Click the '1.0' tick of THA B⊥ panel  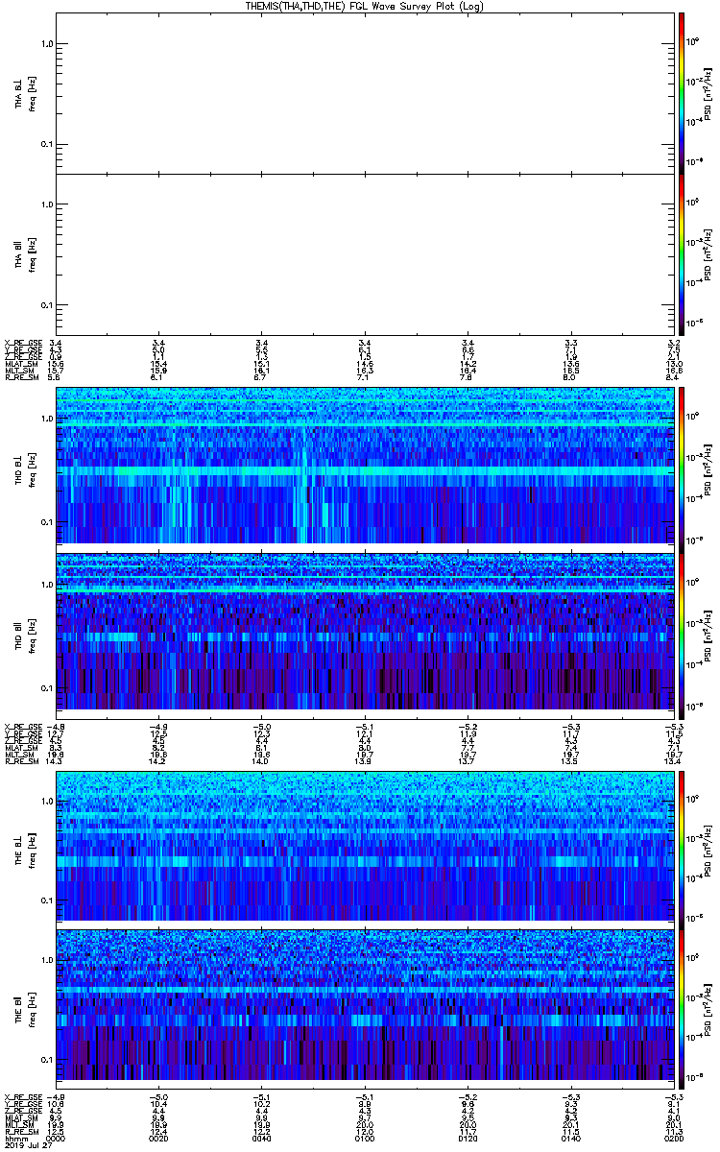pos(46,43)
